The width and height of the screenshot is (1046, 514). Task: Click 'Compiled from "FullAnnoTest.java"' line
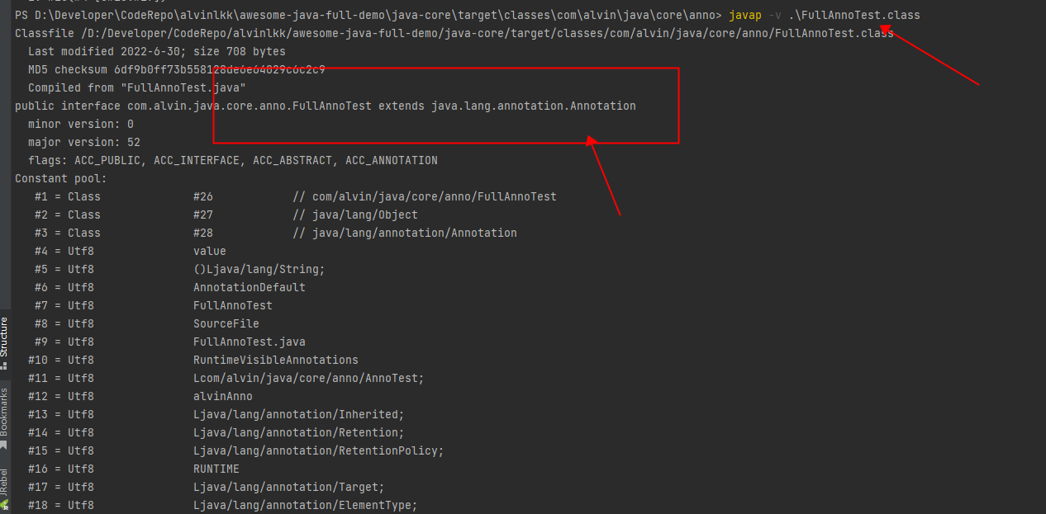pyautogui.click(x=137, y=87)
